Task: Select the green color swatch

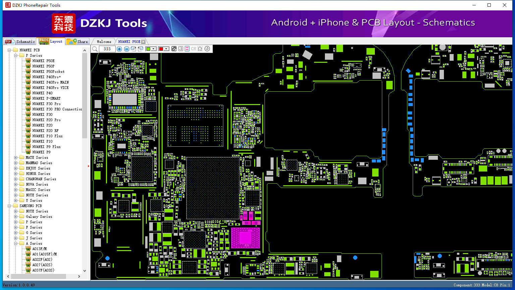Action: tap(148, 49)
